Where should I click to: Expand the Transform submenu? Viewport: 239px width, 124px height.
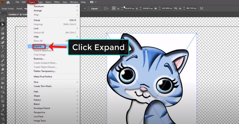pos(54,6)
